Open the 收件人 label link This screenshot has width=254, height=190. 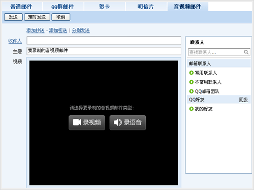(x=15, y=41)
